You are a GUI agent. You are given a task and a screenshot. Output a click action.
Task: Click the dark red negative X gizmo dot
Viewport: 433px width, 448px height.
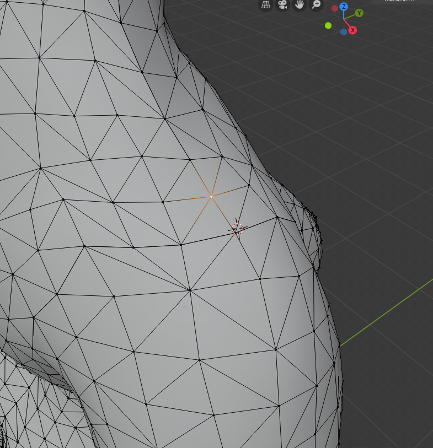point(334,8)
